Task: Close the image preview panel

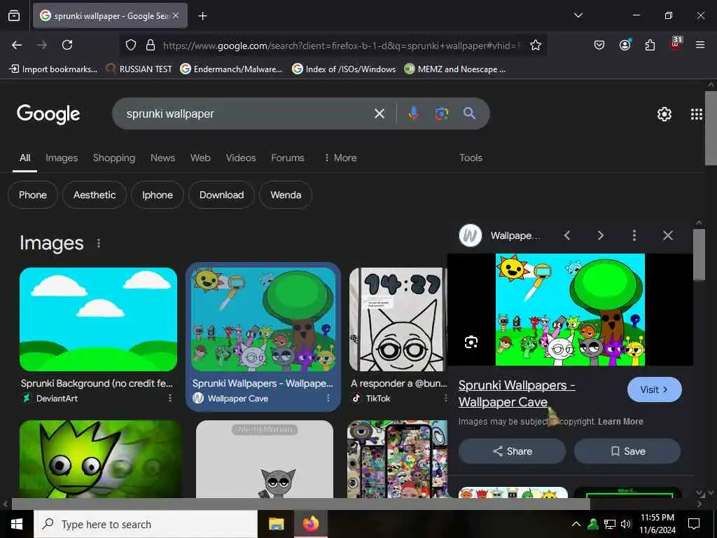Action: tap(667, 235)
